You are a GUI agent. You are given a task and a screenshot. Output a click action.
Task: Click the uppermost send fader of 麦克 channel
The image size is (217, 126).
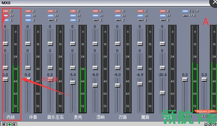pos(73,44)
